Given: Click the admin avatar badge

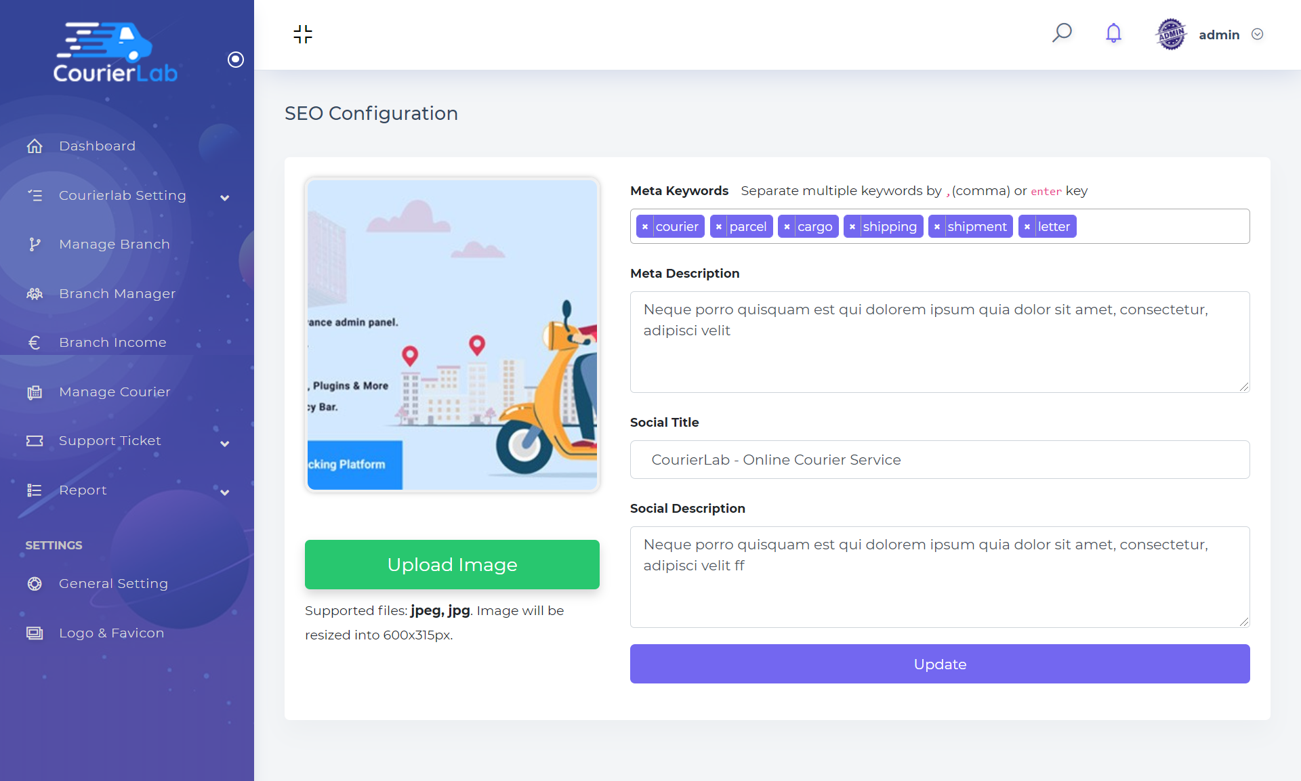Looking at the screenshot, I should click(x=1171, y=35).
